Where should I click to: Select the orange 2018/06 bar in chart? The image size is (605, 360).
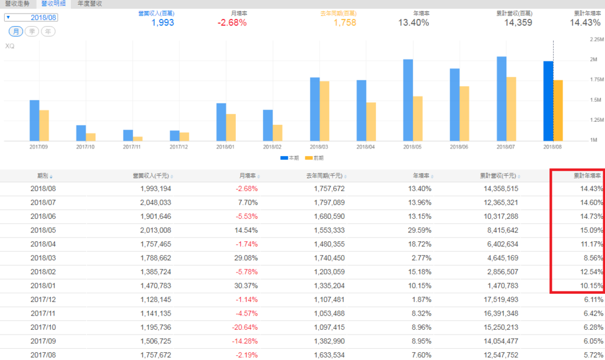click(464, 114)
